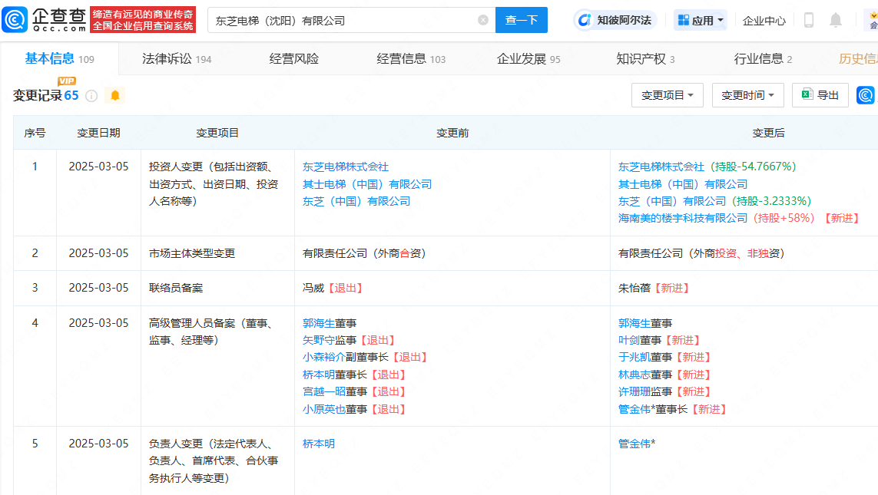Open 东芝电梯株式会社 link in 变更前 column
This screenshot has width=878, height=495.
tap(346, 167)
